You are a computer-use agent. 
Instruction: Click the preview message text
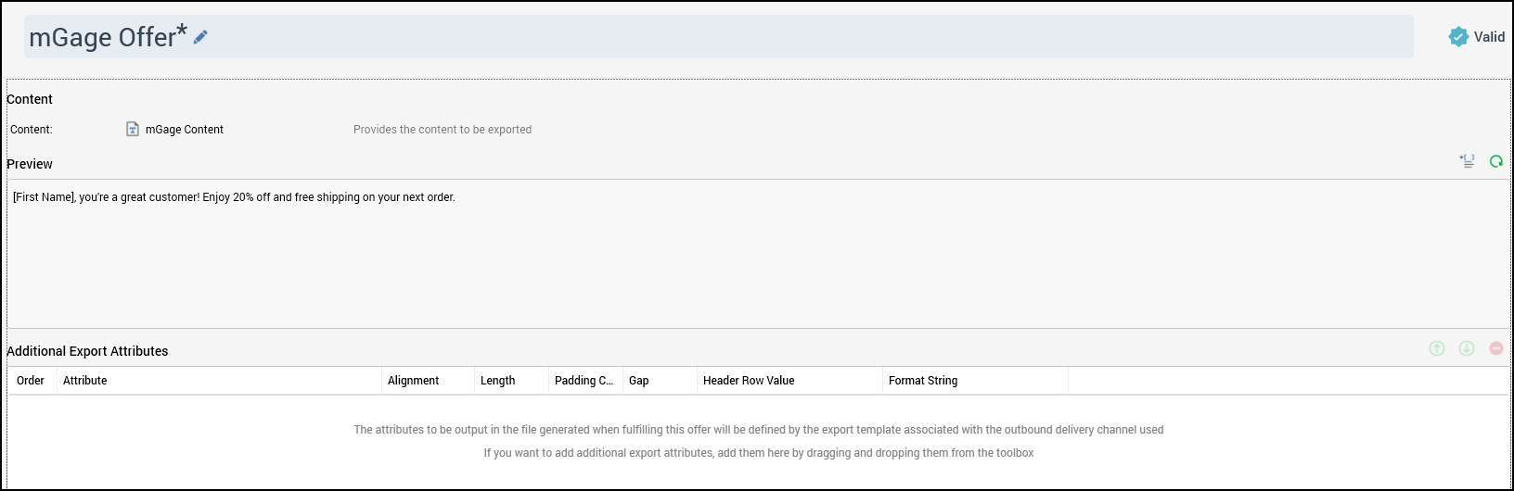[234, 197]
